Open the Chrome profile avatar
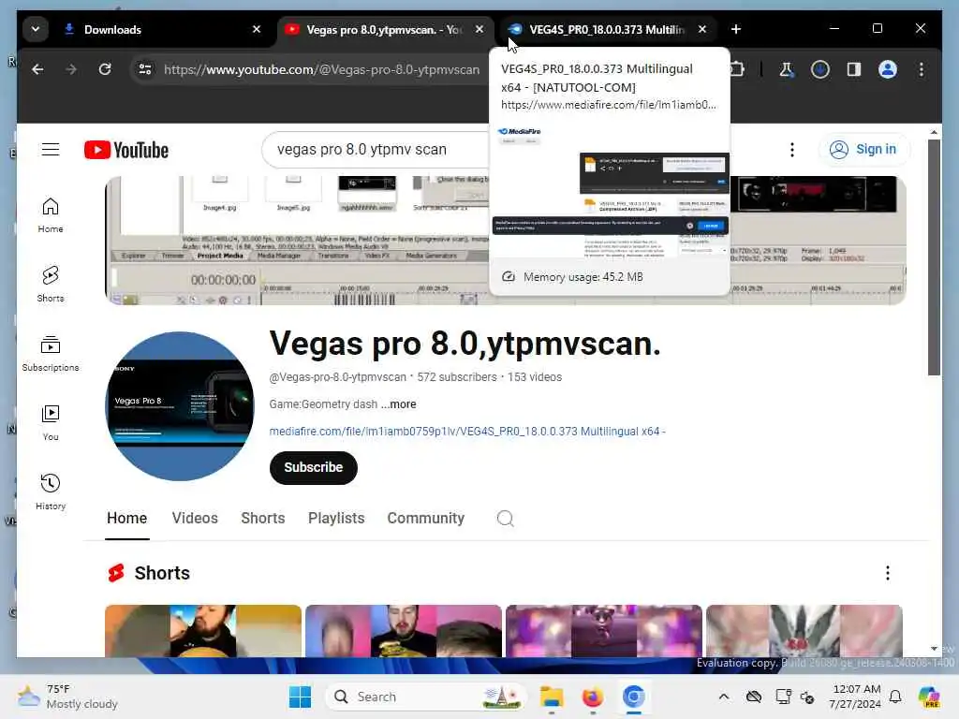959x719 pixels. 888,69
